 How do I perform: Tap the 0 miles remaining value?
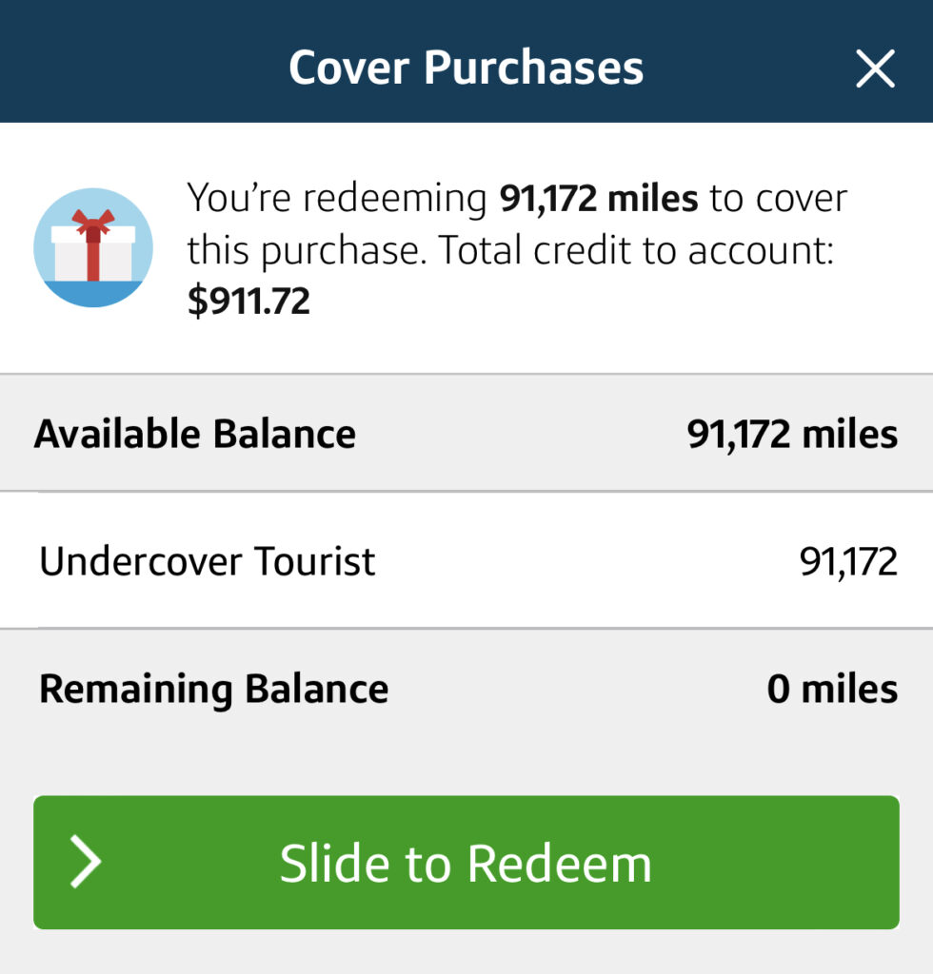click(x=831, y=690)
